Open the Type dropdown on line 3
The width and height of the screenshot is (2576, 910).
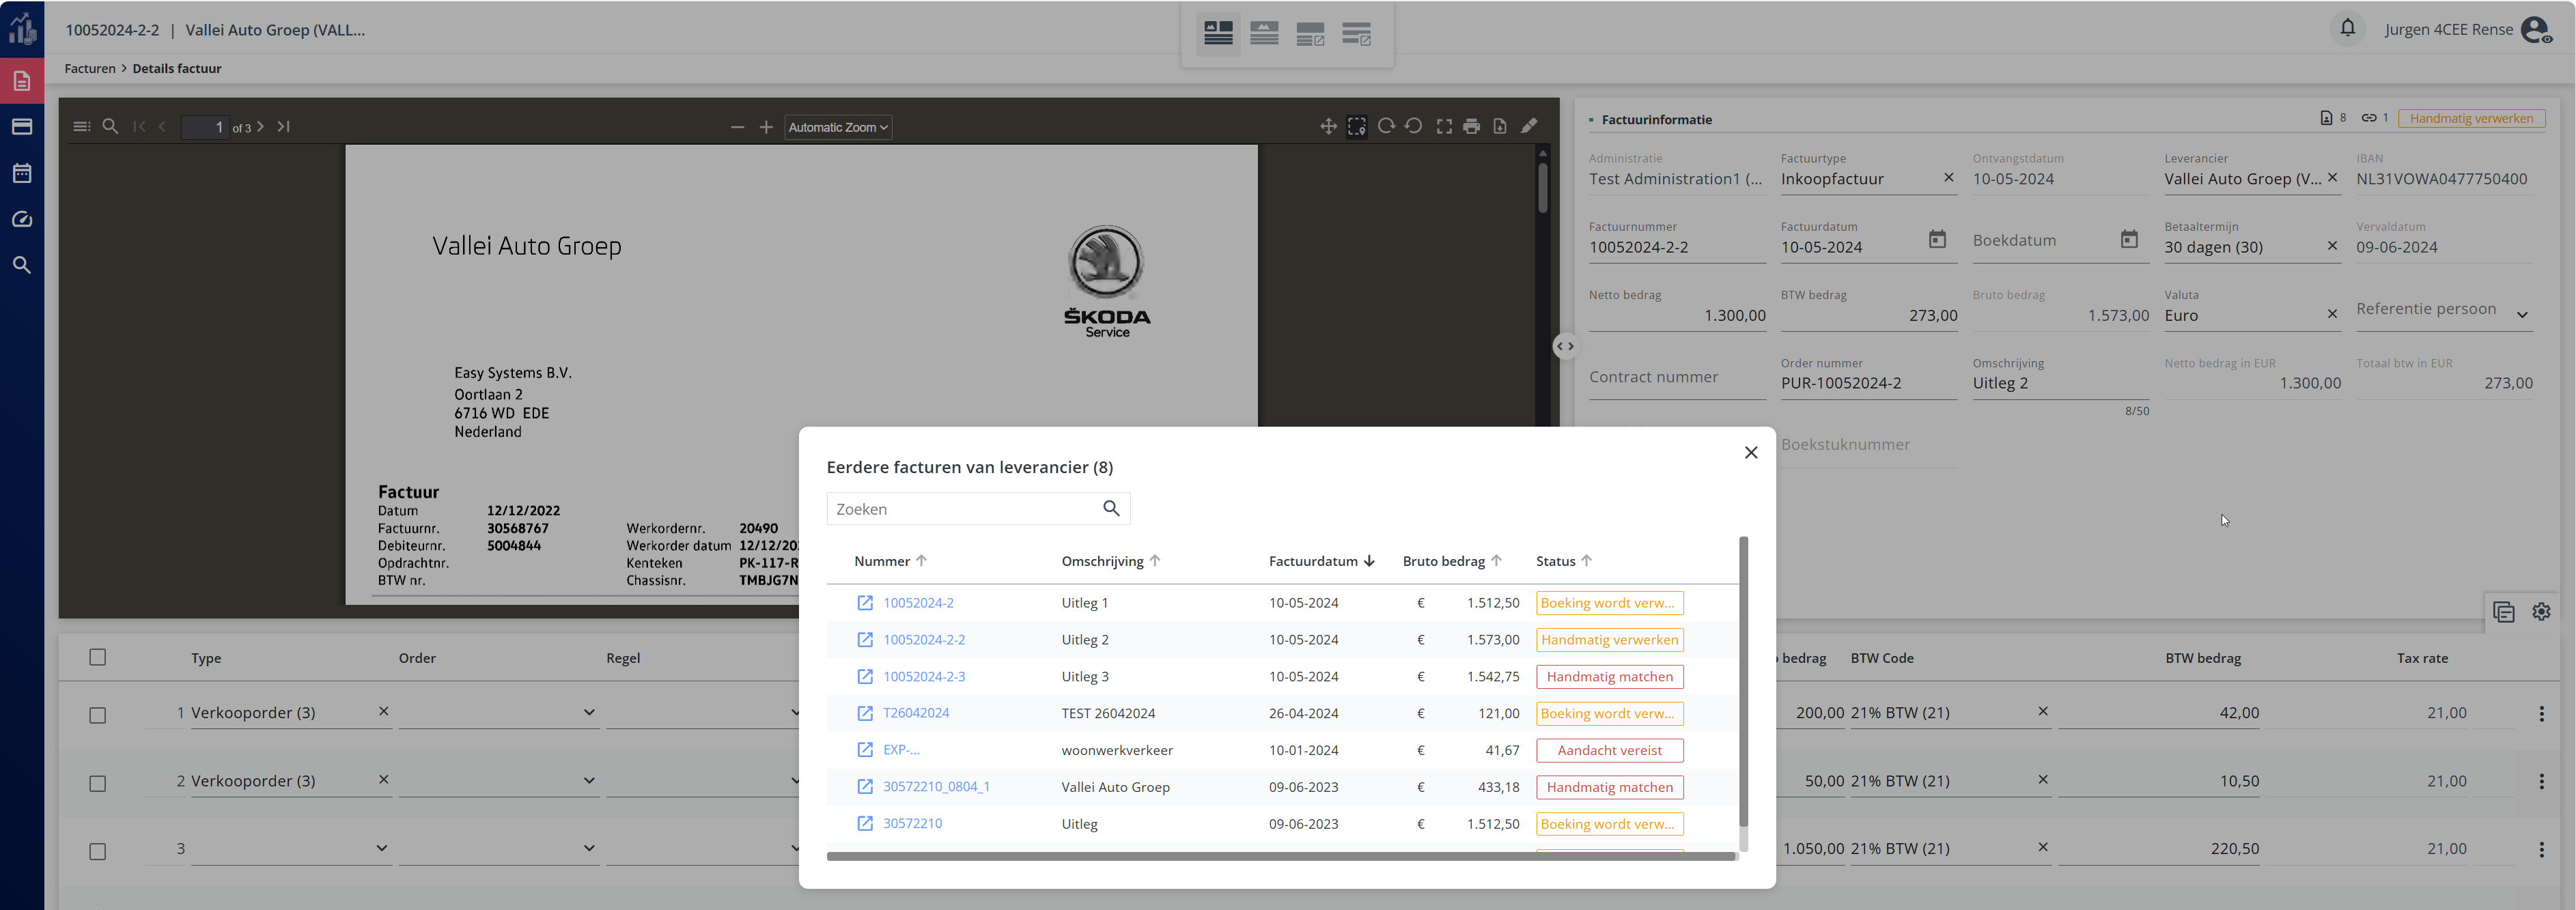381,848
